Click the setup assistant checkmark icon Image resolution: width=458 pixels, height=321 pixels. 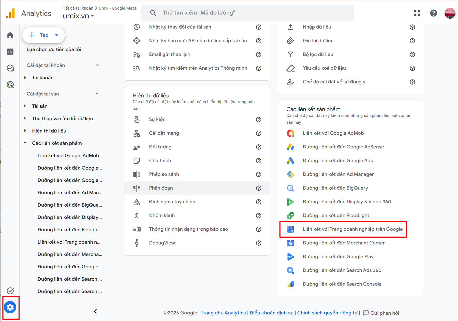tap(10, 291)
